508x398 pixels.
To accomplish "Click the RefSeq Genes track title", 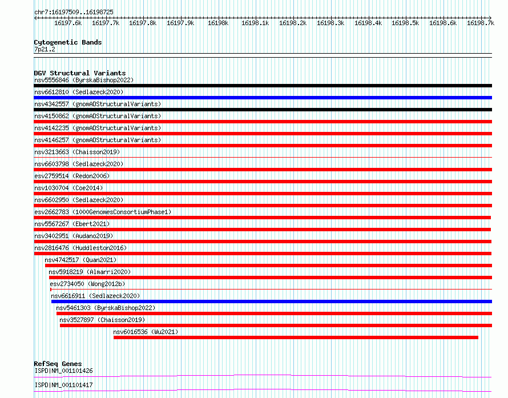I will coord(58,364).
